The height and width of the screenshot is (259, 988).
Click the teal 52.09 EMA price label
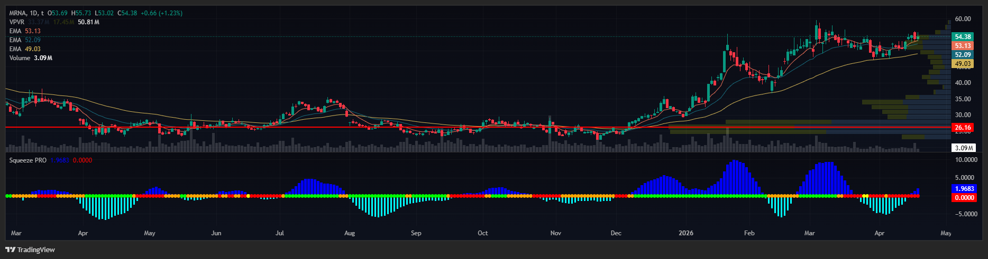pyautogui.click(x=963, y=55)
